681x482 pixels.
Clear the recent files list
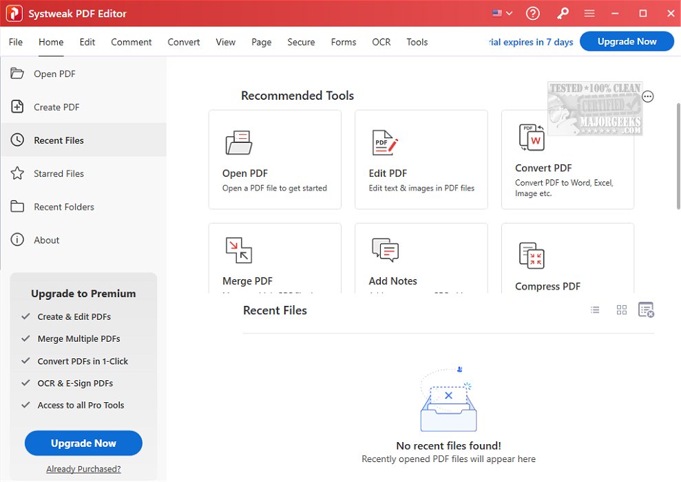[x=646, y=309]
